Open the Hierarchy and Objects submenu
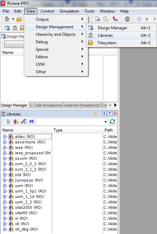Viewport: 157px width, 234px height. click(x=56, y=34)
